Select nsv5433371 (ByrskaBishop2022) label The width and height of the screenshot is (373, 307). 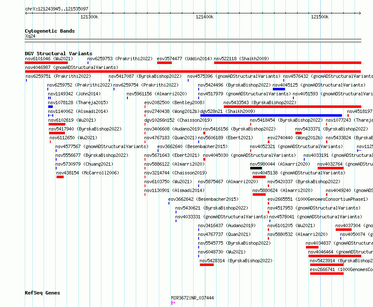[332, 129]
